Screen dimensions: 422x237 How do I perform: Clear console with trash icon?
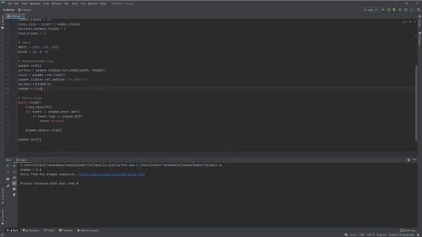pyautogui.click(x=15, y=195)
